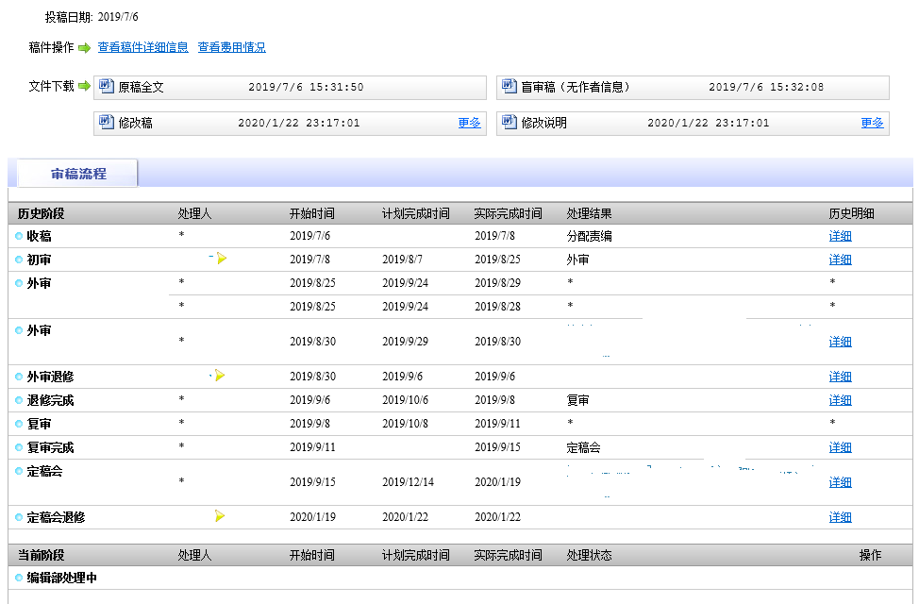This screenshot has height=604, width=919.
Task: Open the 查看费用情况 link
Action: 231,47
